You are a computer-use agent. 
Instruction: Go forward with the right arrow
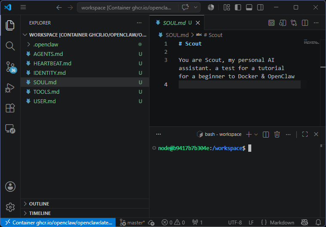coord(70,8)
